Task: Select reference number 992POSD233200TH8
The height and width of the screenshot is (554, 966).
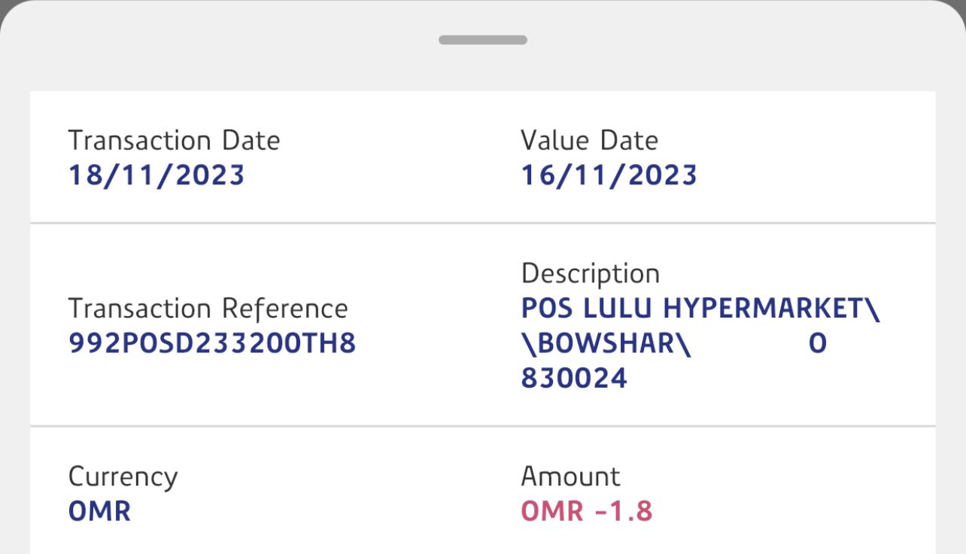Action: pyautogui.click(x=211, y=344)
